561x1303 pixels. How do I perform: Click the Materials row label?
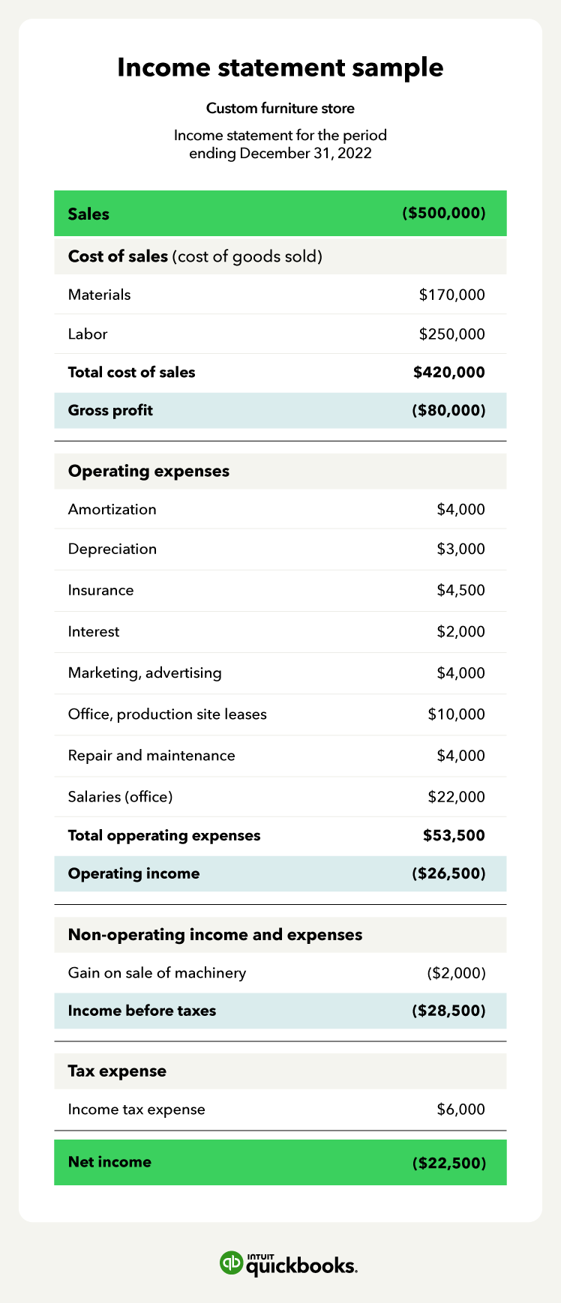click(99, 295)
